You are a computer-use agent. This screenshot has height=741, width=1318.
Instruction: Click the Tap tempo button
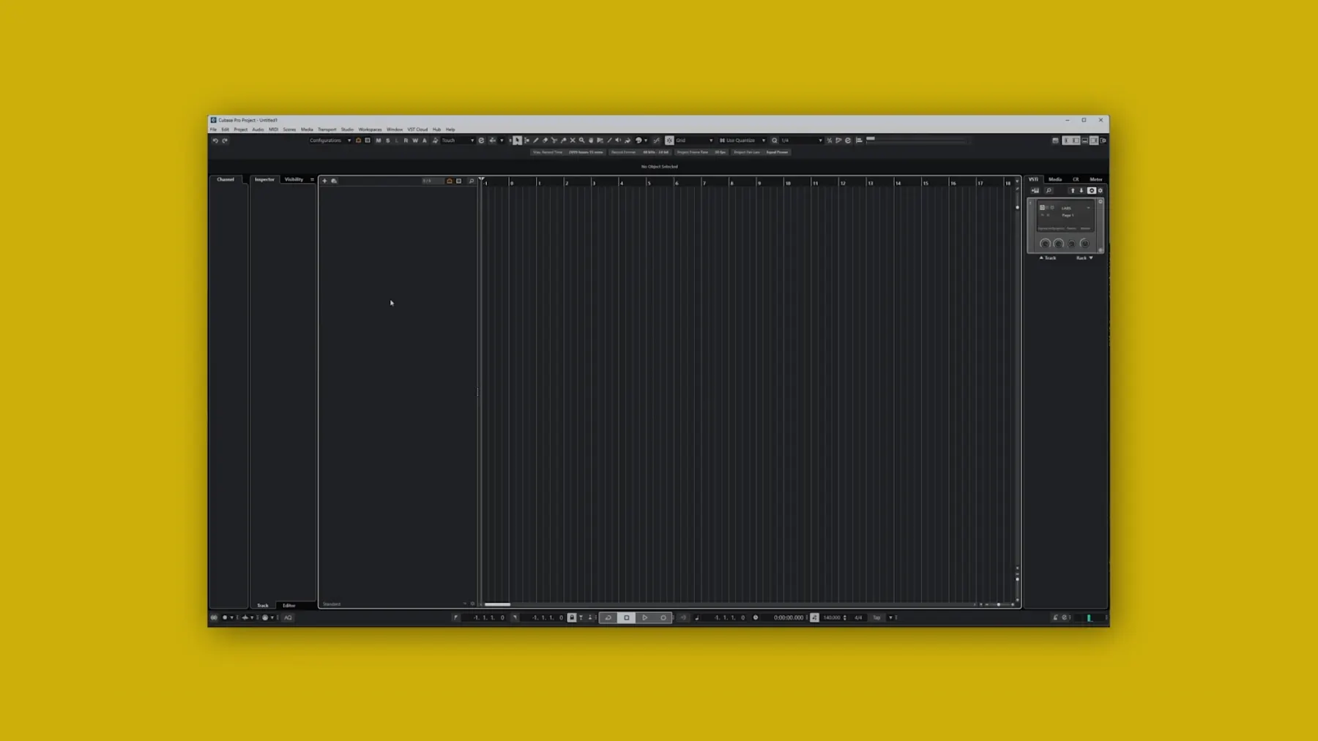(x=876, y=617)
